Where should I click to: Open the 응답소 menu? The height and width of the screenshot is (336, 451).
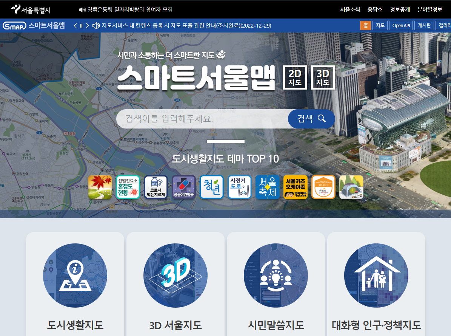coord(375,9)
